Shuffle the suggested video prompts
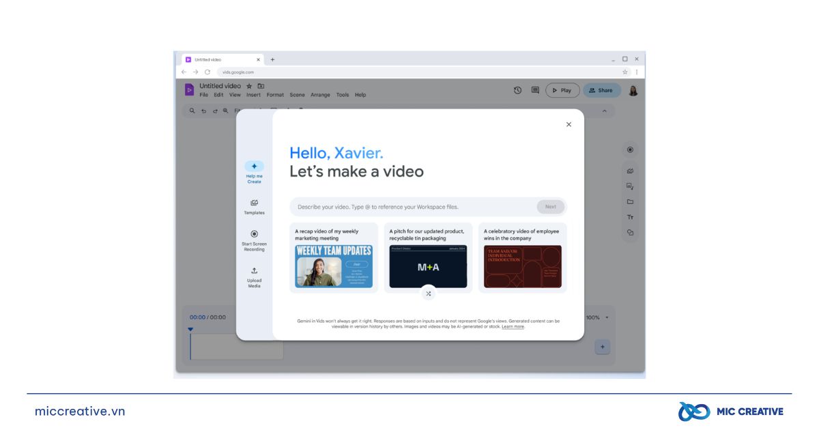 (429, 293)
